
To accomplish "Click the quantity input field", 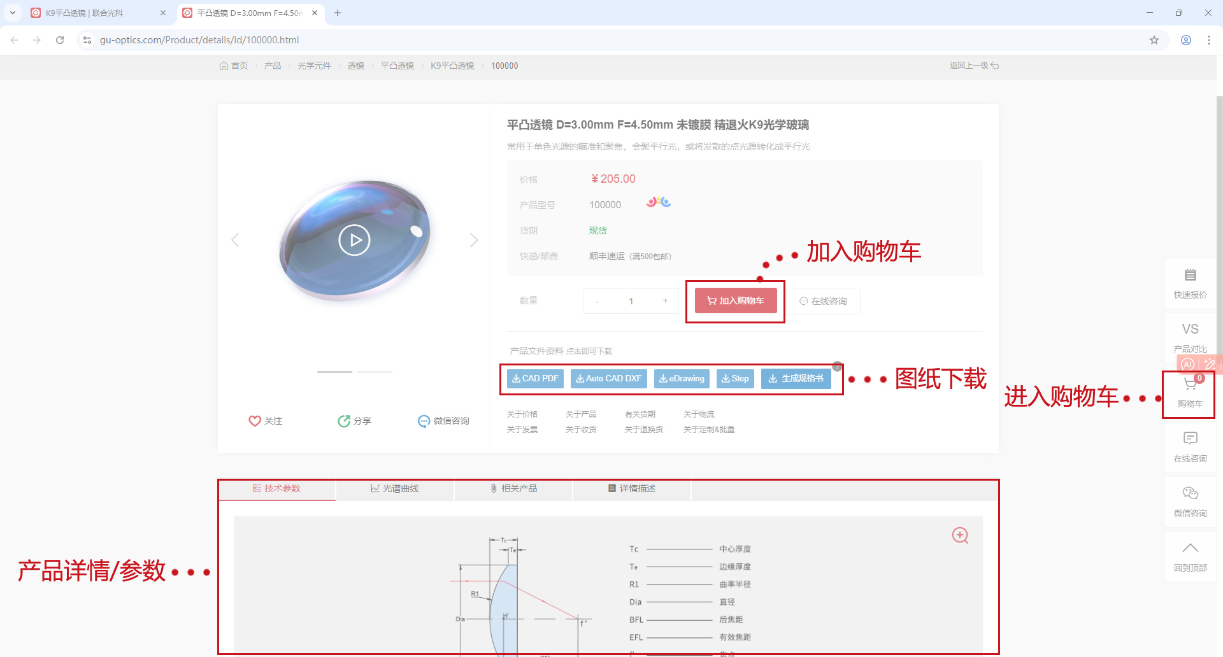I will 631,301.
